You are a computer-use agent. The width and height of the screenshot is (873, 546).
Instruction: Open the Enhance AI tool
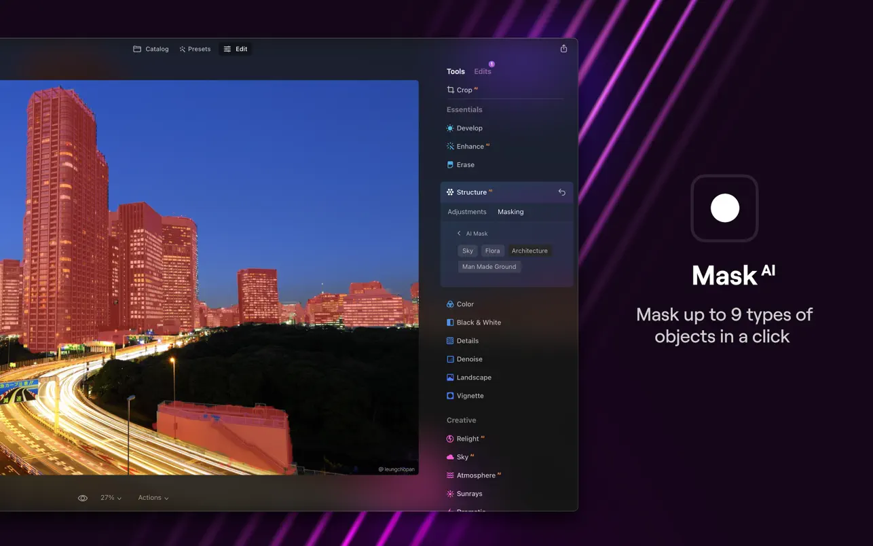tap(470, 146)
